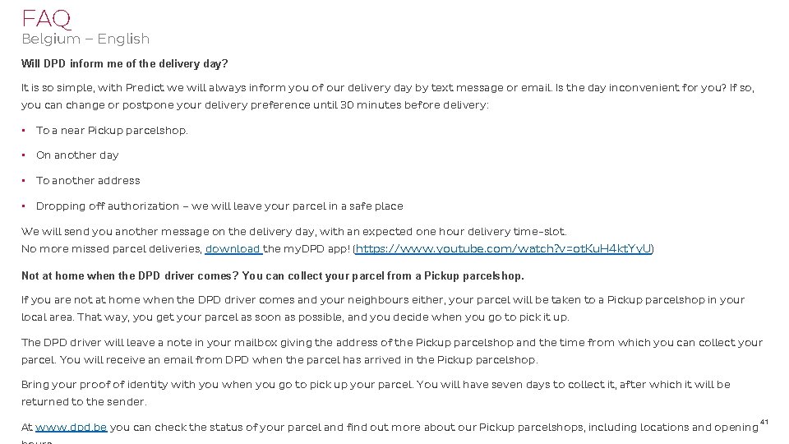
Task: Select the 'To a near Pickup parcelshop' bullet
Action: tap(112, 130)
